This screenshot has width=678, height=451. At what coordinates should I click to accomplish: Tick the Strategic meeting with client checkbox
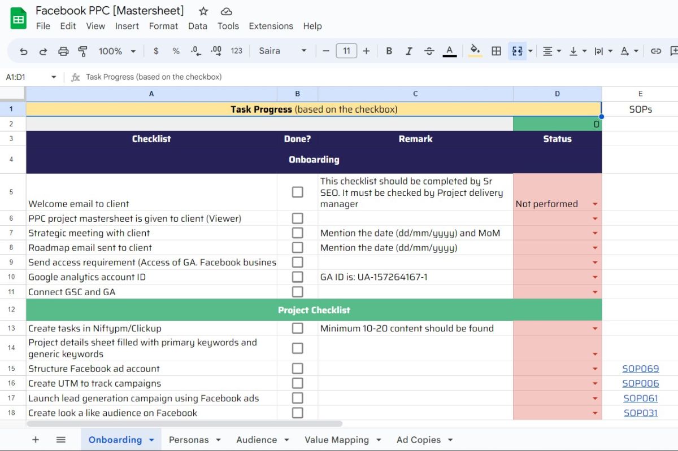[x=297, y=233]
